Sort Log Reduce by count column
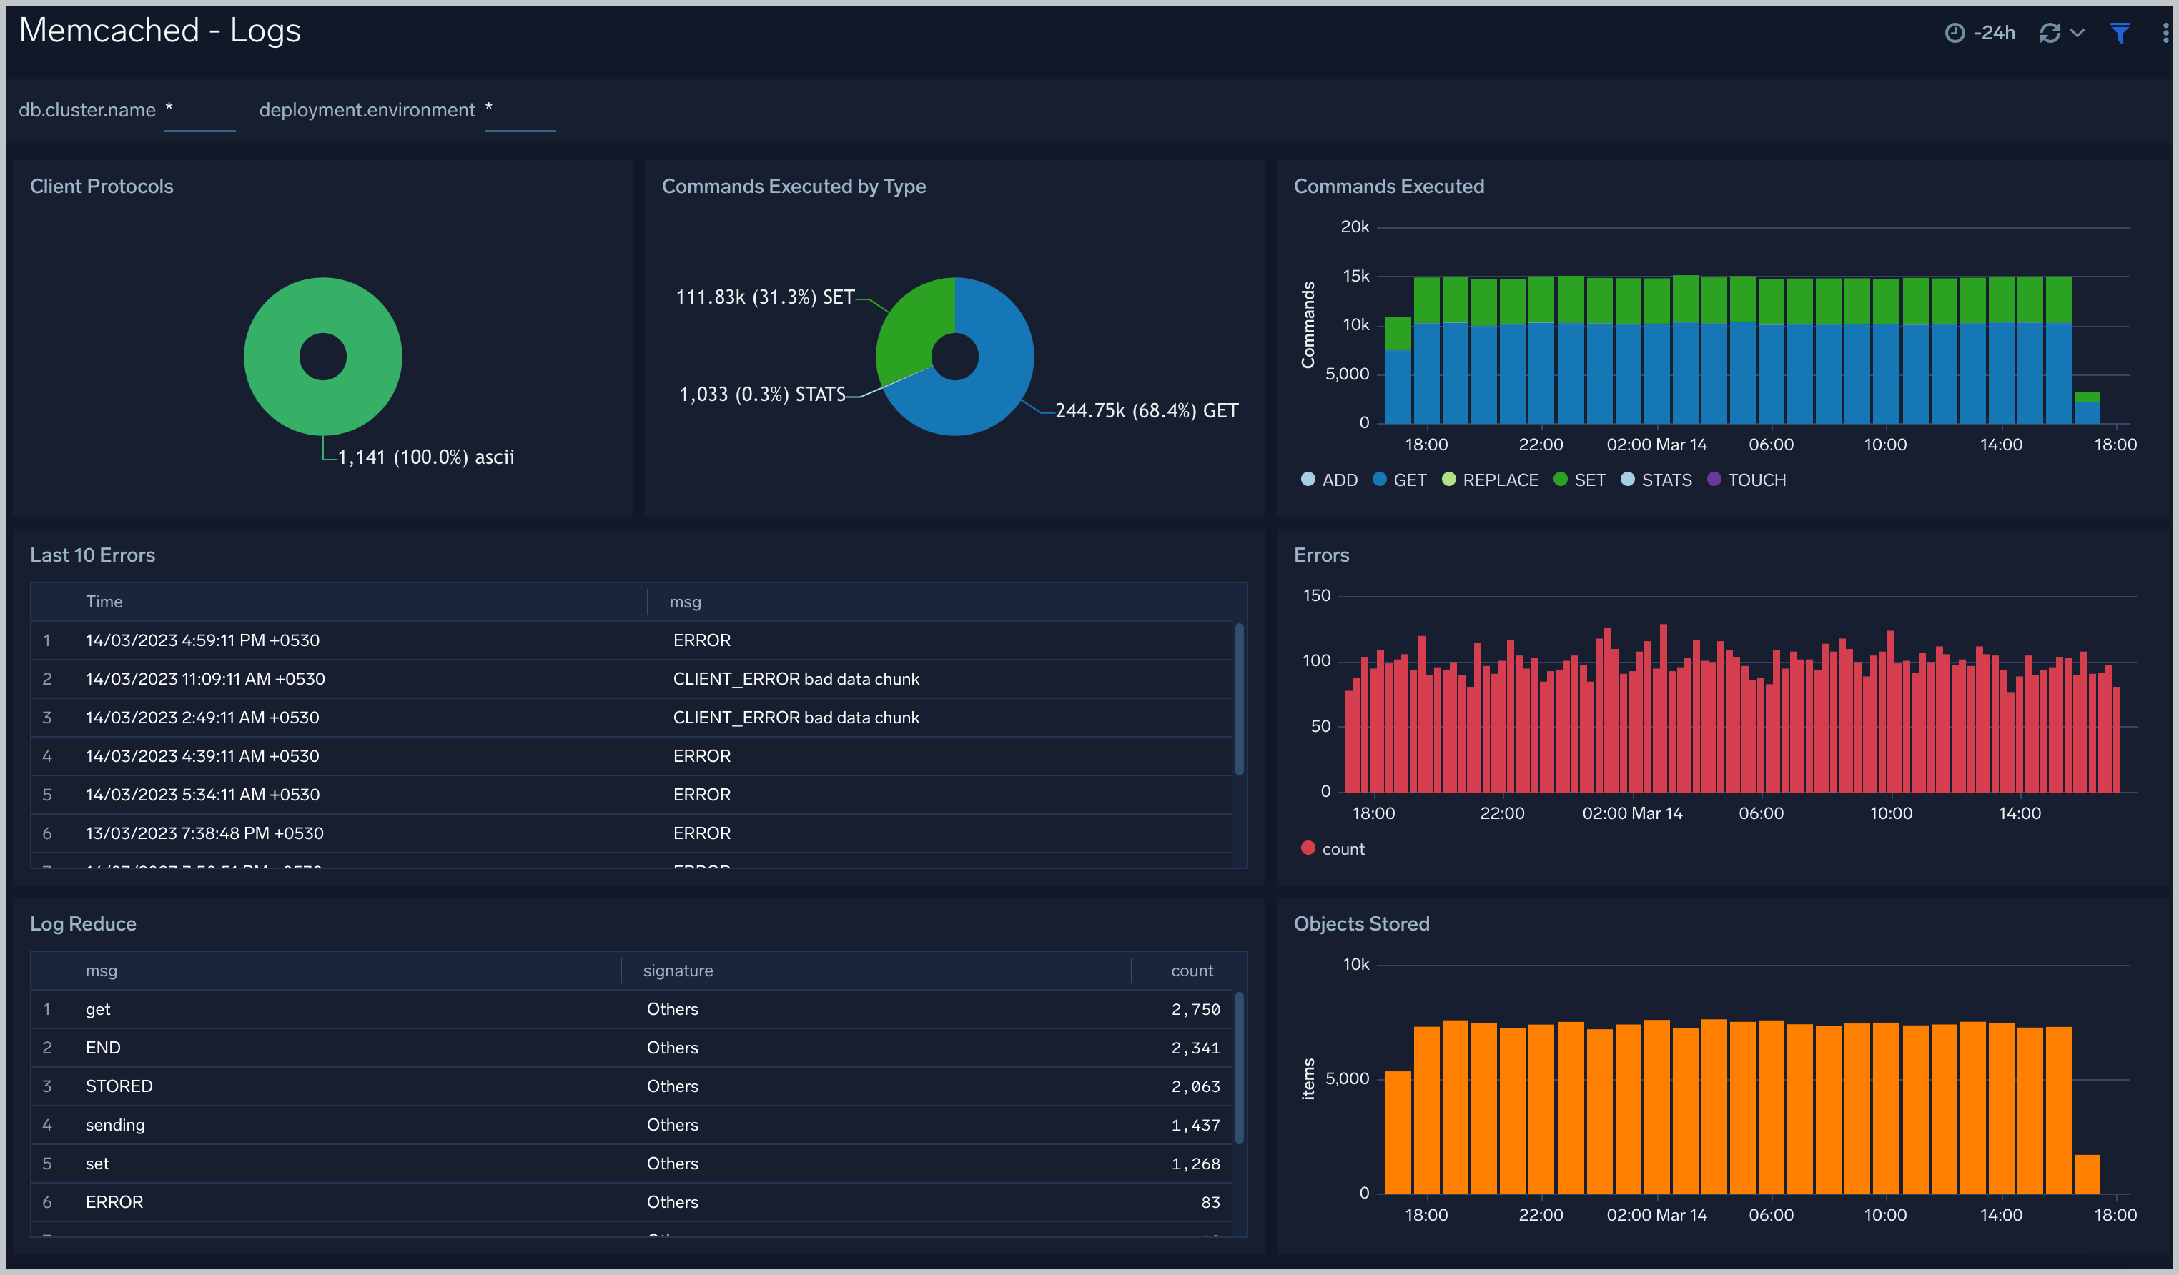Screen dimensions: 2179x1275 pyautogui.click(x=1192, y=971)
